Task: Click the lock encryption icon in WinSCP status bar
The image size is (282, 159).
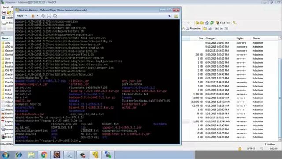Action: (x=240, y=148)
